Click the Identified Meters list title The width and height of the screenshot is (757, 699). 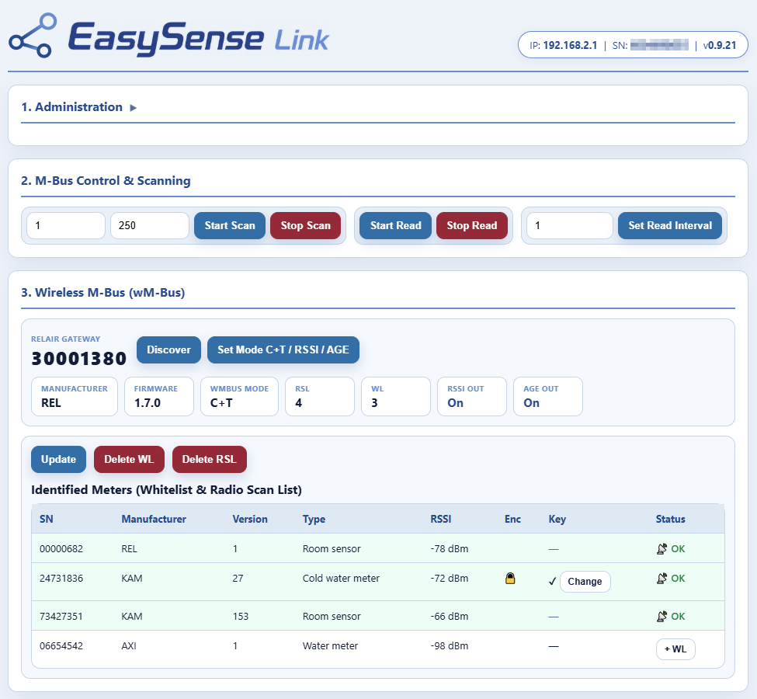[167, 490]
